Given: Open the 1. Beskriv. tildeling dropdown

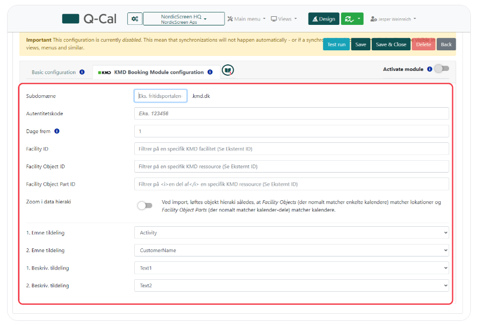Looking at the screenshot, I should (x=291, y=268).
